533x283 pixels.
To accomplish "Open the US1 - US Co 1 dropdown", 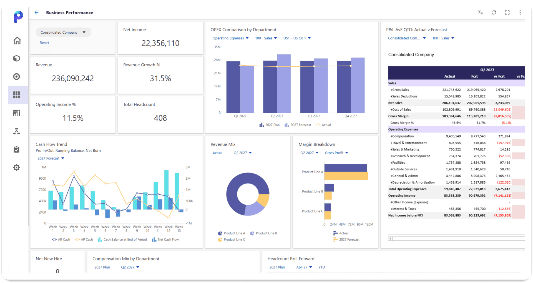I will (297, 38).
